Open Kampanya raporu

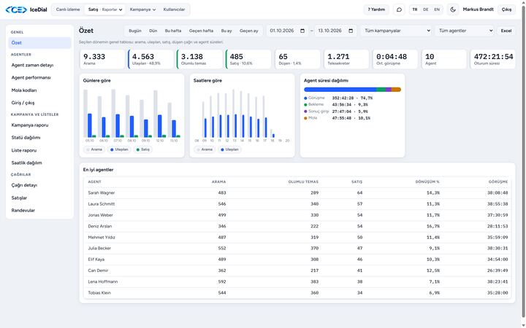pyautogui.click(x=39, y=125)
